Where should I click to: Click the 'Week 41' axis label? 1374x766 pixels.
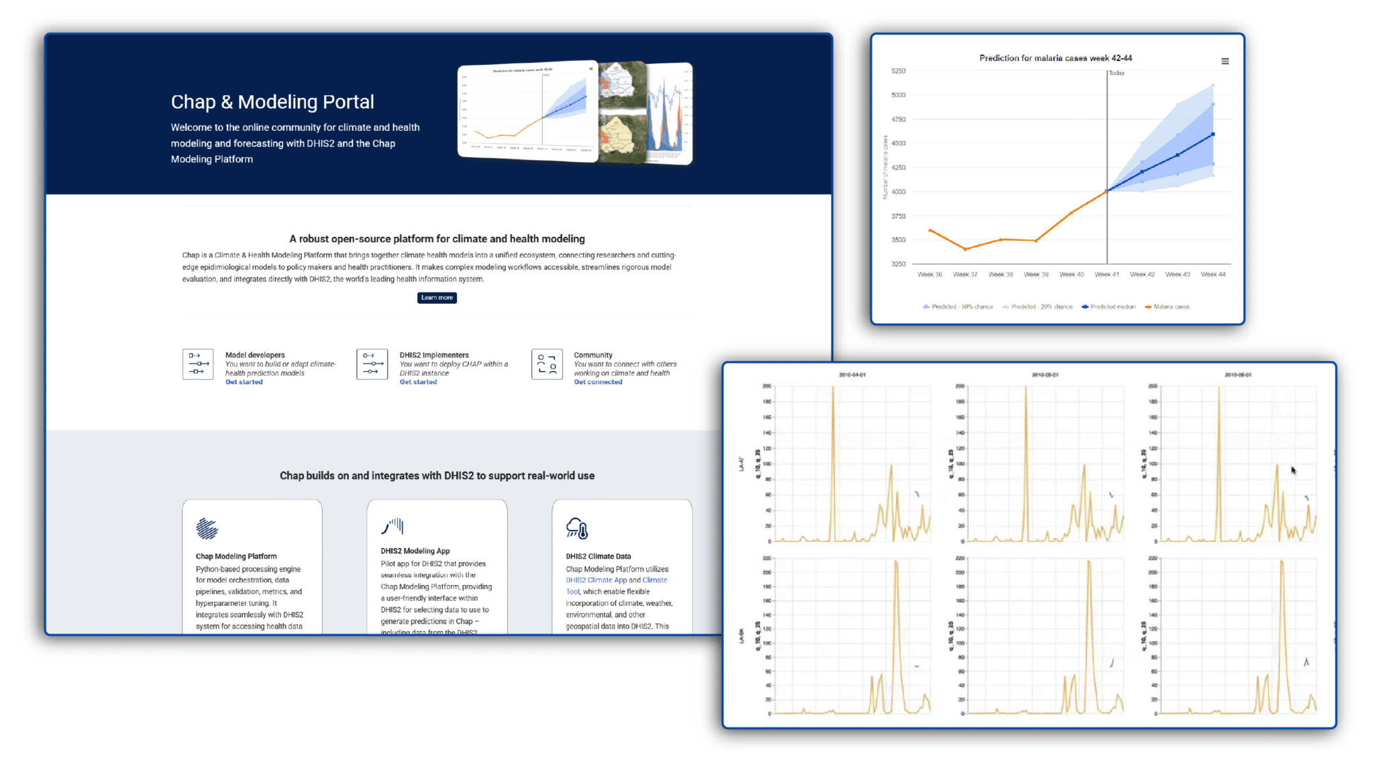click(1107, 274)
